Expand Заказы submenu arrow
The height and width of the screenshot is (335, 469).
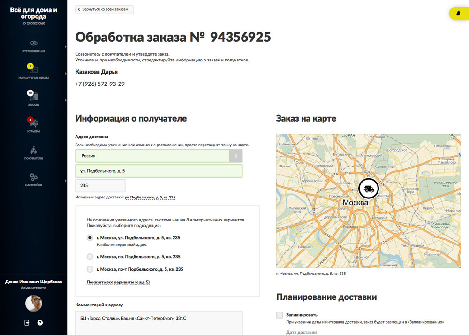(66, 100)
